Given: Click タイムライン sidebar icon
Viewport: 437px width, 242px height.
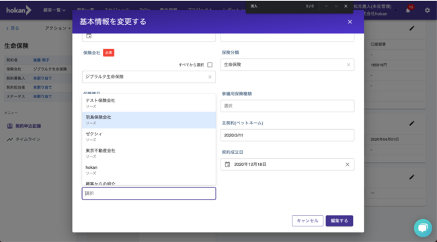Looking at the screenshot, I should click(10, 139).
